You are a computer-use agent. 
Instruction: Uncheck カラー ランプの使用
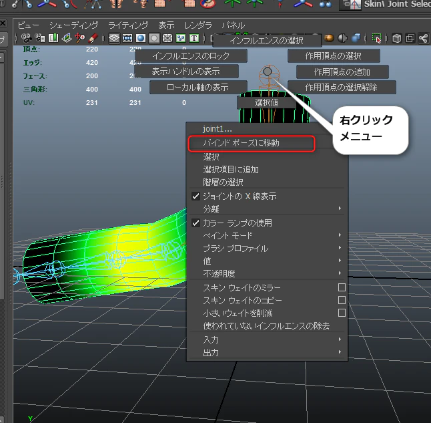point(266,223)
